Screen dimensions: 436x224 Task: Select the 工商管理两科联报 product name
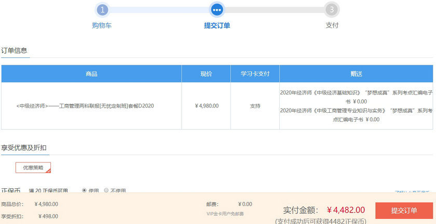coord(85,106)
